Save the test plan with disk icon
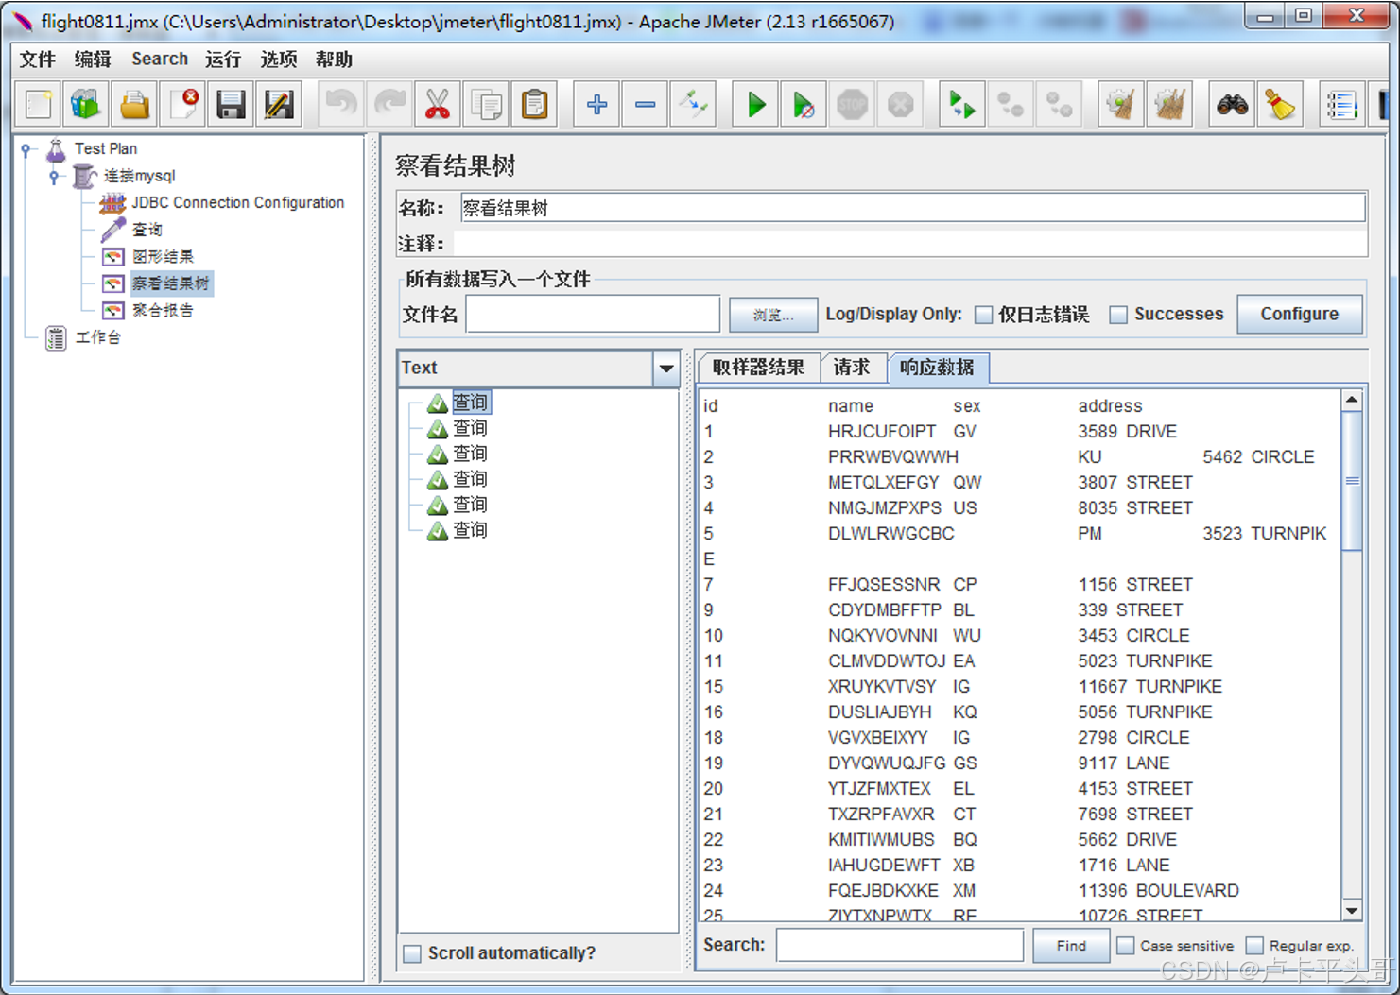This screenshot has width=1400, height=995. click(x=231, y=104)
